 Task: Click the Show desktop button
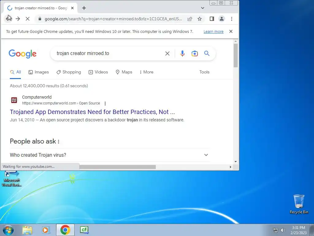[x=312, y=230]
